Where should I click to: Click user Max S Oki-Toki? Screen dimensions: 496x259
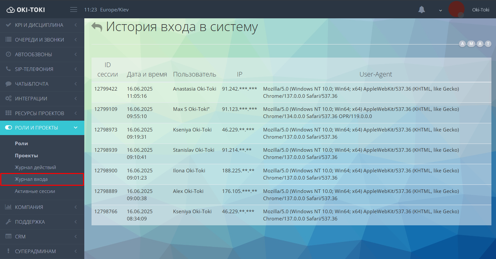[x=191, y=109]
